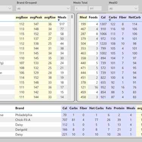Click the Meals Total minimum value field showing 1

pos(81,9)
